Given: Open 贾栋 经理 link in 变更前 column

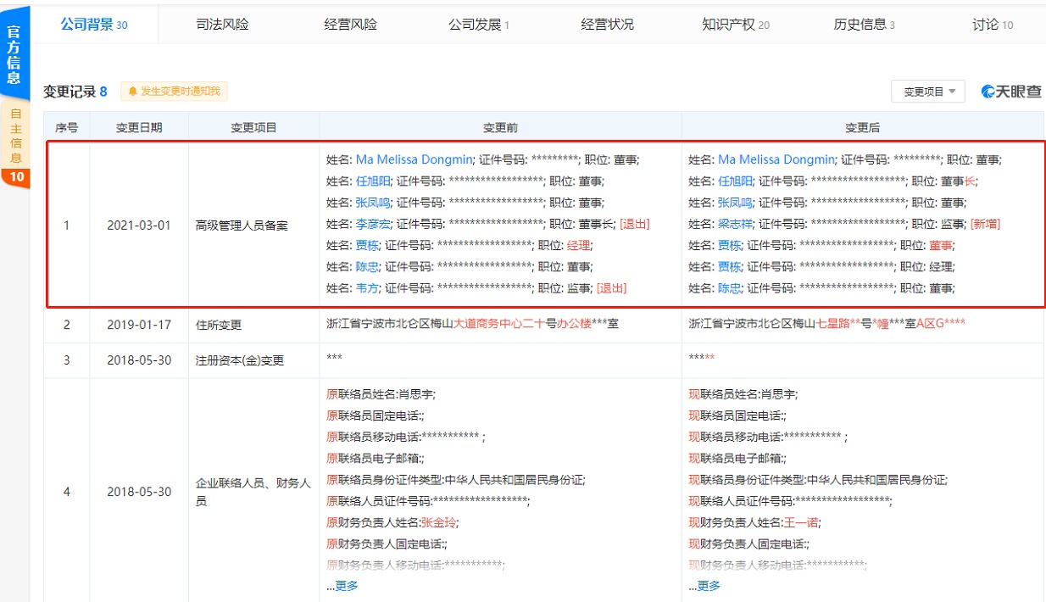Looking at the screenshot, I should click(x=367, y=245).
